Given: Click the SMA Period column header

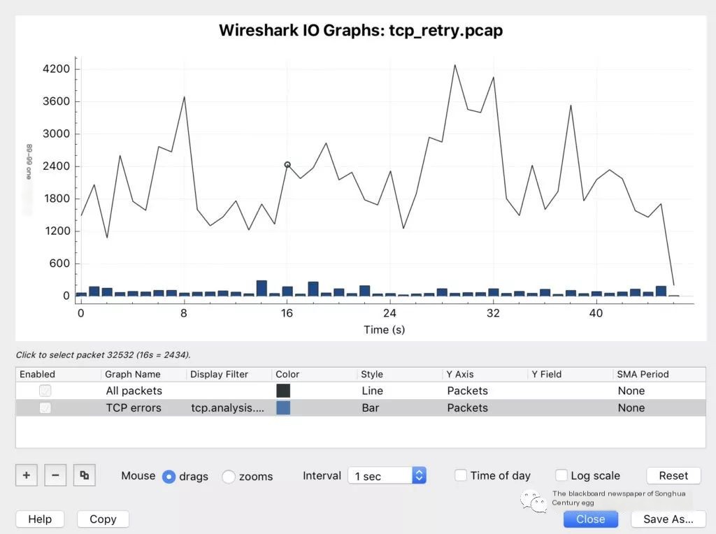Looking at the screenshot, I should tap(643, 374).
